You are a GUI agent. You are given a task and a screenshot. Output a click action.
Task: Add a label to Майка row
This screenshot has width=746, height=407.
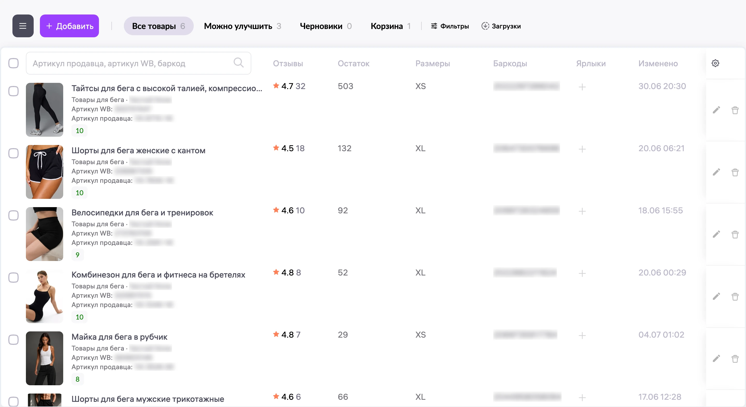coord(582,336)
